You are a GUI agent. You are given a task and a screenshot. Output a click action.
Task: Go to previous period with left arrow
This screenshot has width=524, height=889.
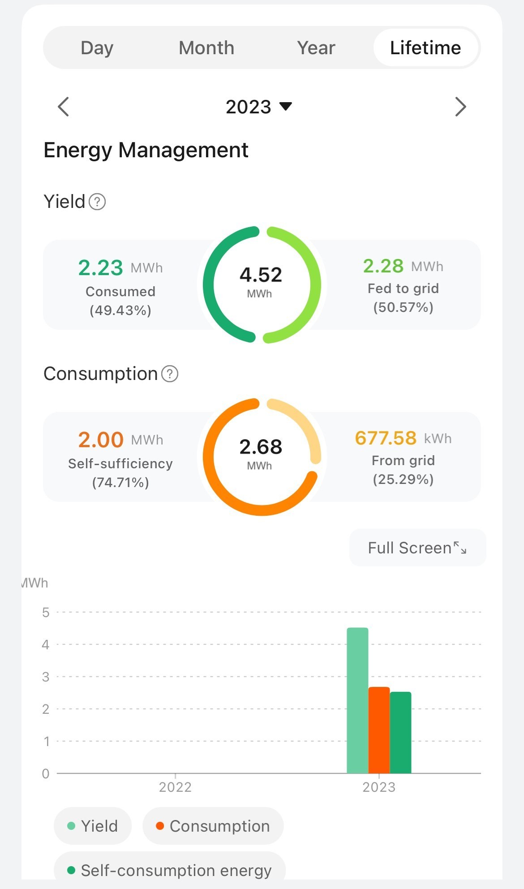coord(64,107)
